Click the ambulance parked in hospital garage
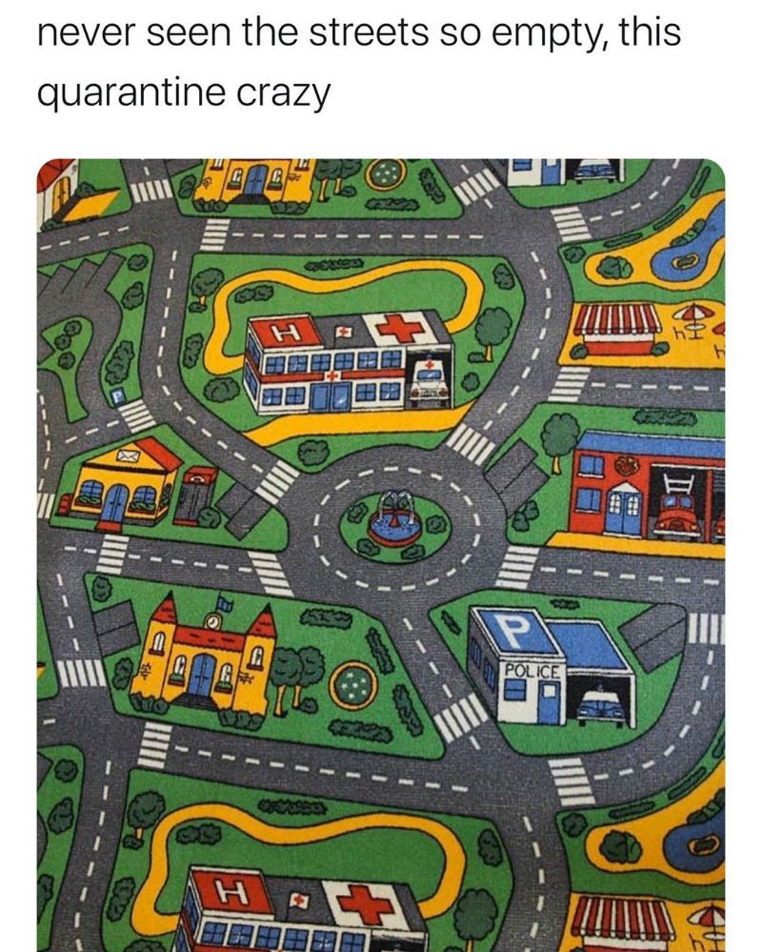Viewport: 762px width, 952px height. click(430, 382)
